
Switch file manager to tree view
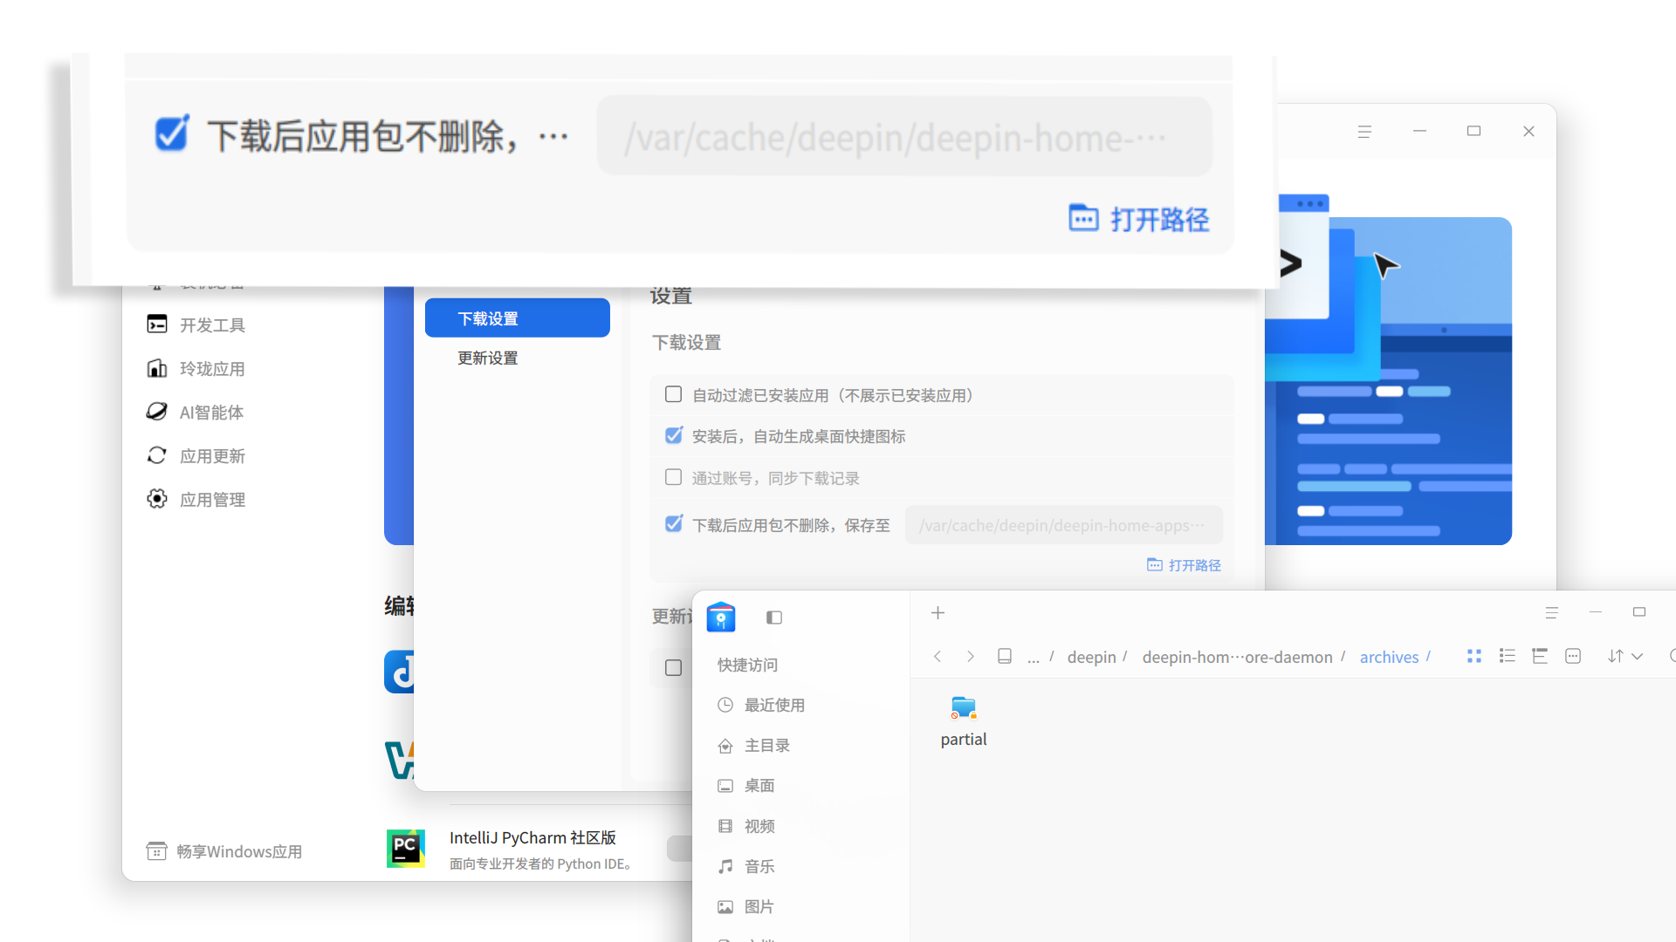click(x=1541, y=656)
